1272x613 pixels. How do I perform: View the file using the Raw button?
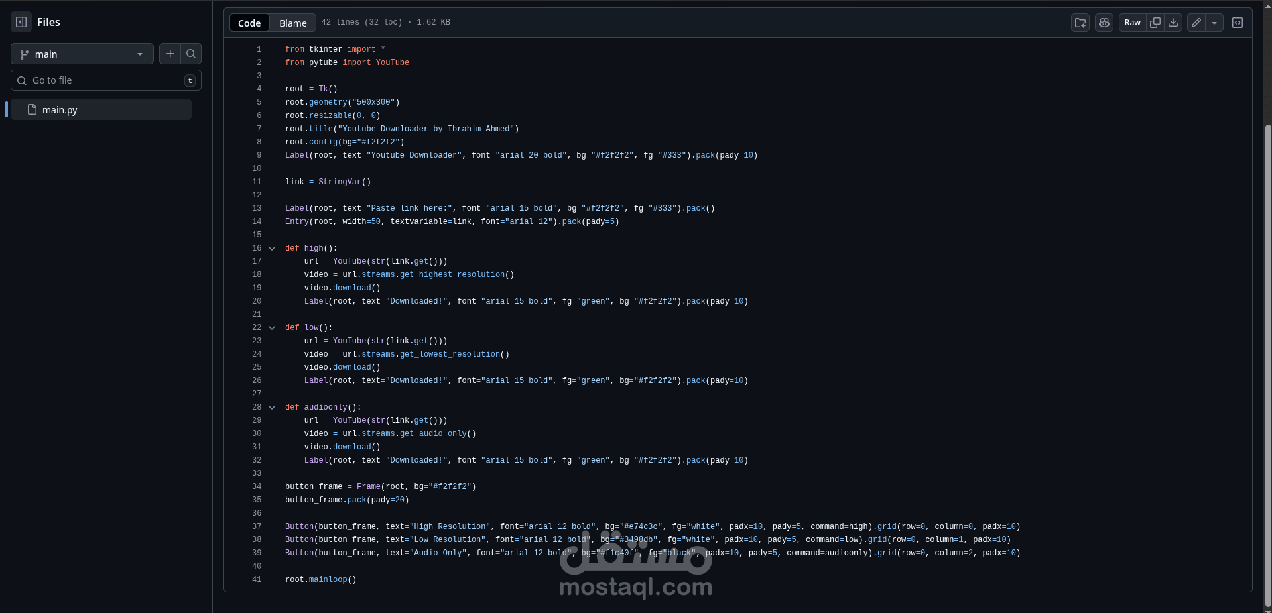tap(1132, 22)
